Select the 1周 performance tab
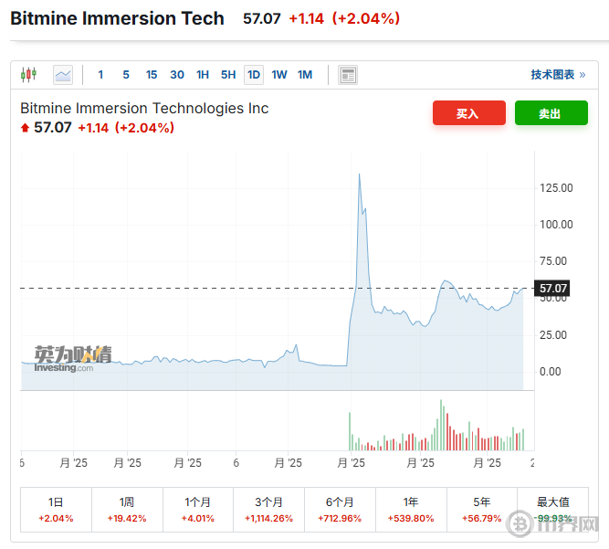The width and height of the screenshot is (609, 549). (127, 509)
